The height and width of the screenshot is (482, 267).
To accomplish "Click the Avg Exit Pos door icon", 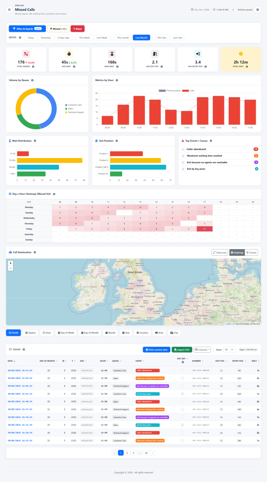I will [x=155, y=54].
